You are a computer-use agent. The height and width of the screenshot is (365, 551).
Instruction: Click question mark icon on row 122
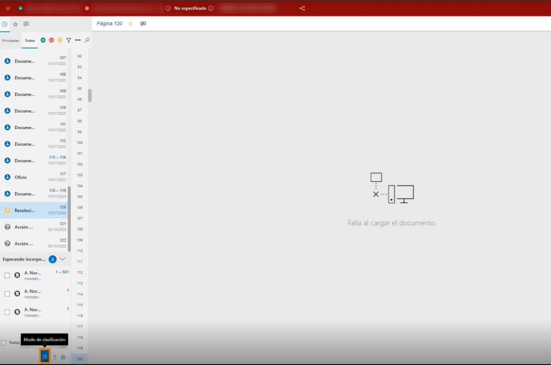click(7, 243)
